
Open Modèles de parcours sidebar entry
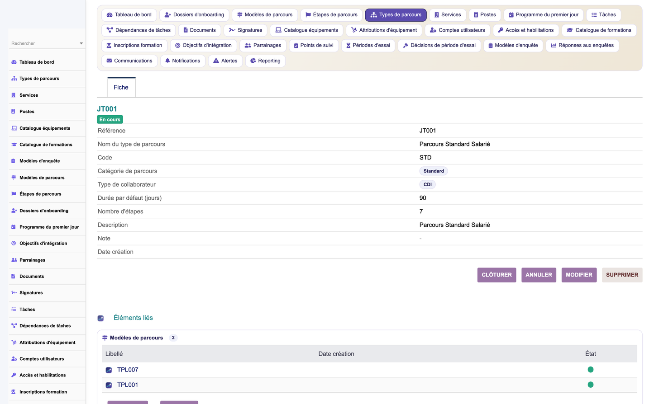click(x=47, y=178)
